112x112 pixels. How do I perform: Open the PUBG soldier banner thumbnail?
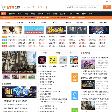point(12,30)
